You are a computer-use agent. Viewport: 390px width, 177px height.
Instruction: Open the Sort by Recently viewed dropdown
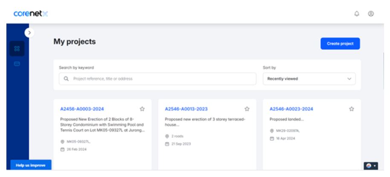[309, 79]
